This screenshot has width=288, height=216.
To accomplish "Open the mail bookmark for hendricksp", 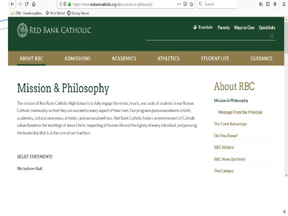I will 27,13.
